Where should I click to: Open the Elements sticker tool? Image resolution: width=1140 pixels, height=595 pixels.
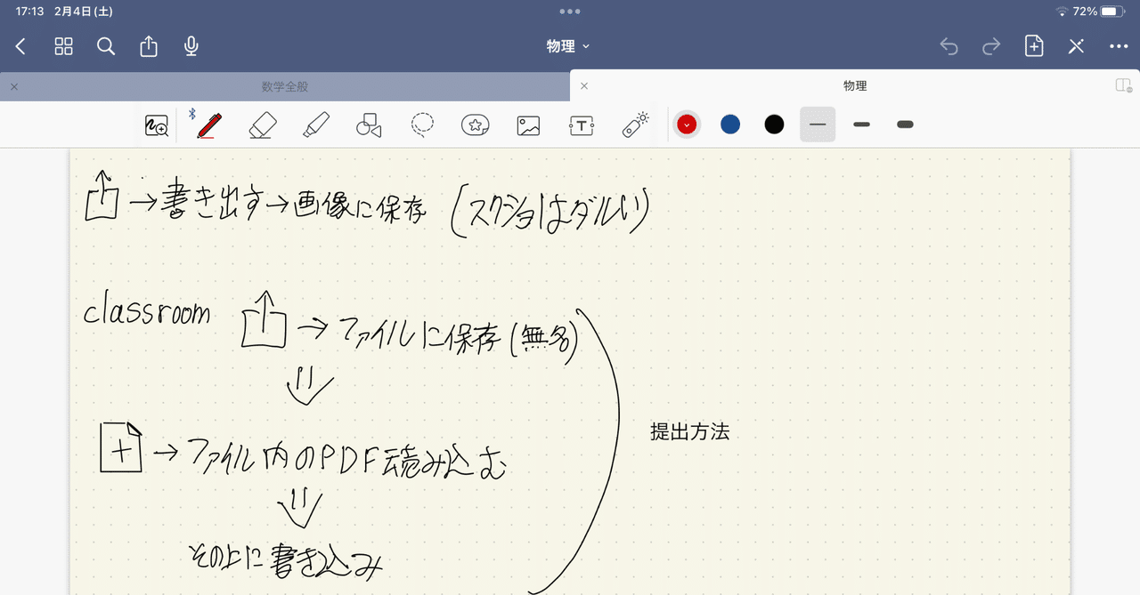point(476,125)
